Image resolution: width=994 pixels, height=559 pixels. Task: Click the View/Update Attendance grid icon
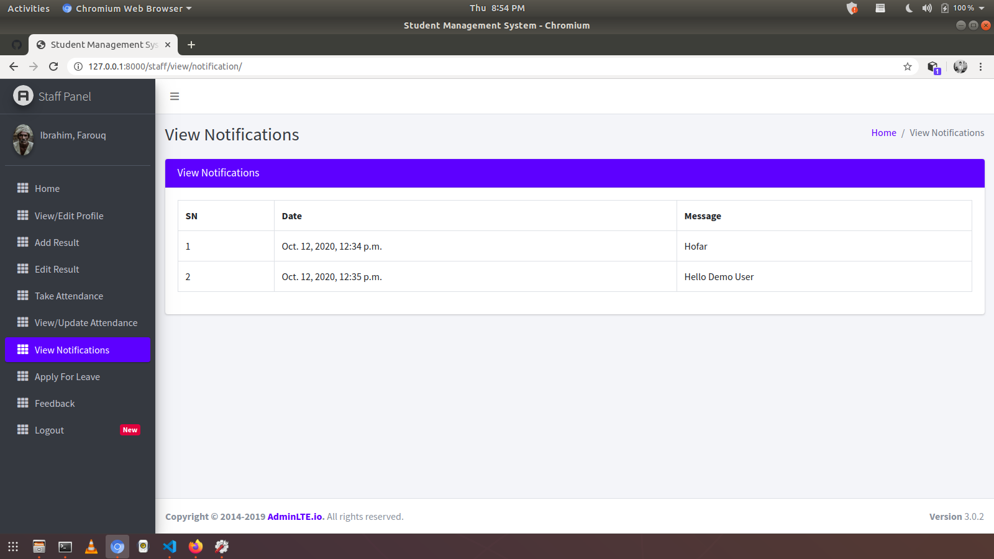pos(23,322)
